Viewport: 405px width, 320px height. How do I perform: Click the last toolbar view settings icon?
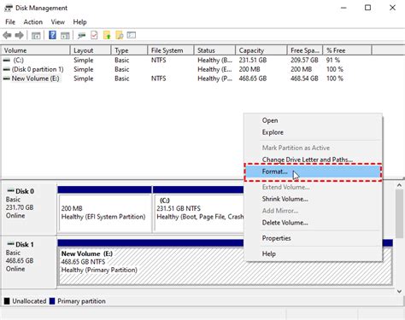pos(132,35)
